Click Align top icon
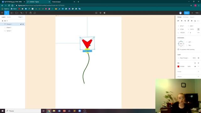The height and width of the screenshot is (113, 201). click(x=188, y=21)
